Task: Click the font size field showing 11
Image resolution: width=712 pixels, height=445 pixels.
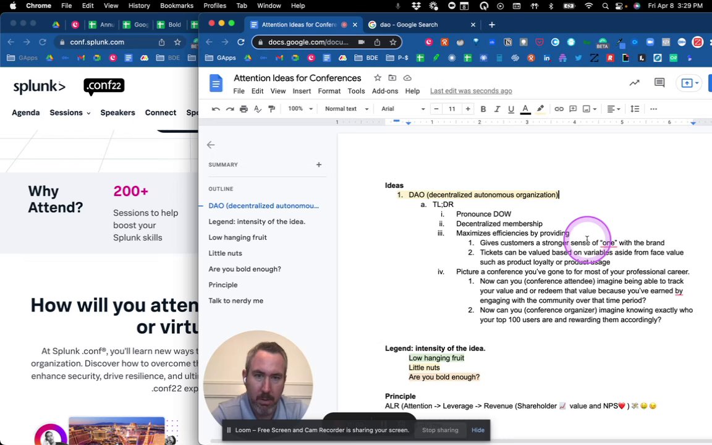Action: pos(452,109)
